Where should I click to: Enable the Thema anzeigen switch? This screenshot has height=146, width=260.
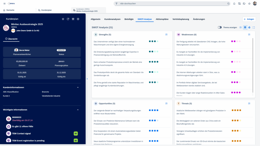(220, 27)
